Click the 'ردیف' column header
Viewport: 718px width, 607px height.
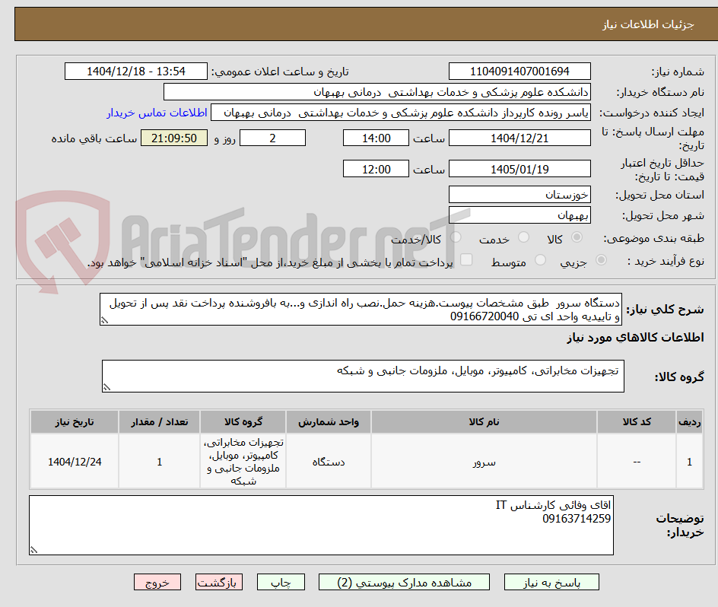coord(690,422)
